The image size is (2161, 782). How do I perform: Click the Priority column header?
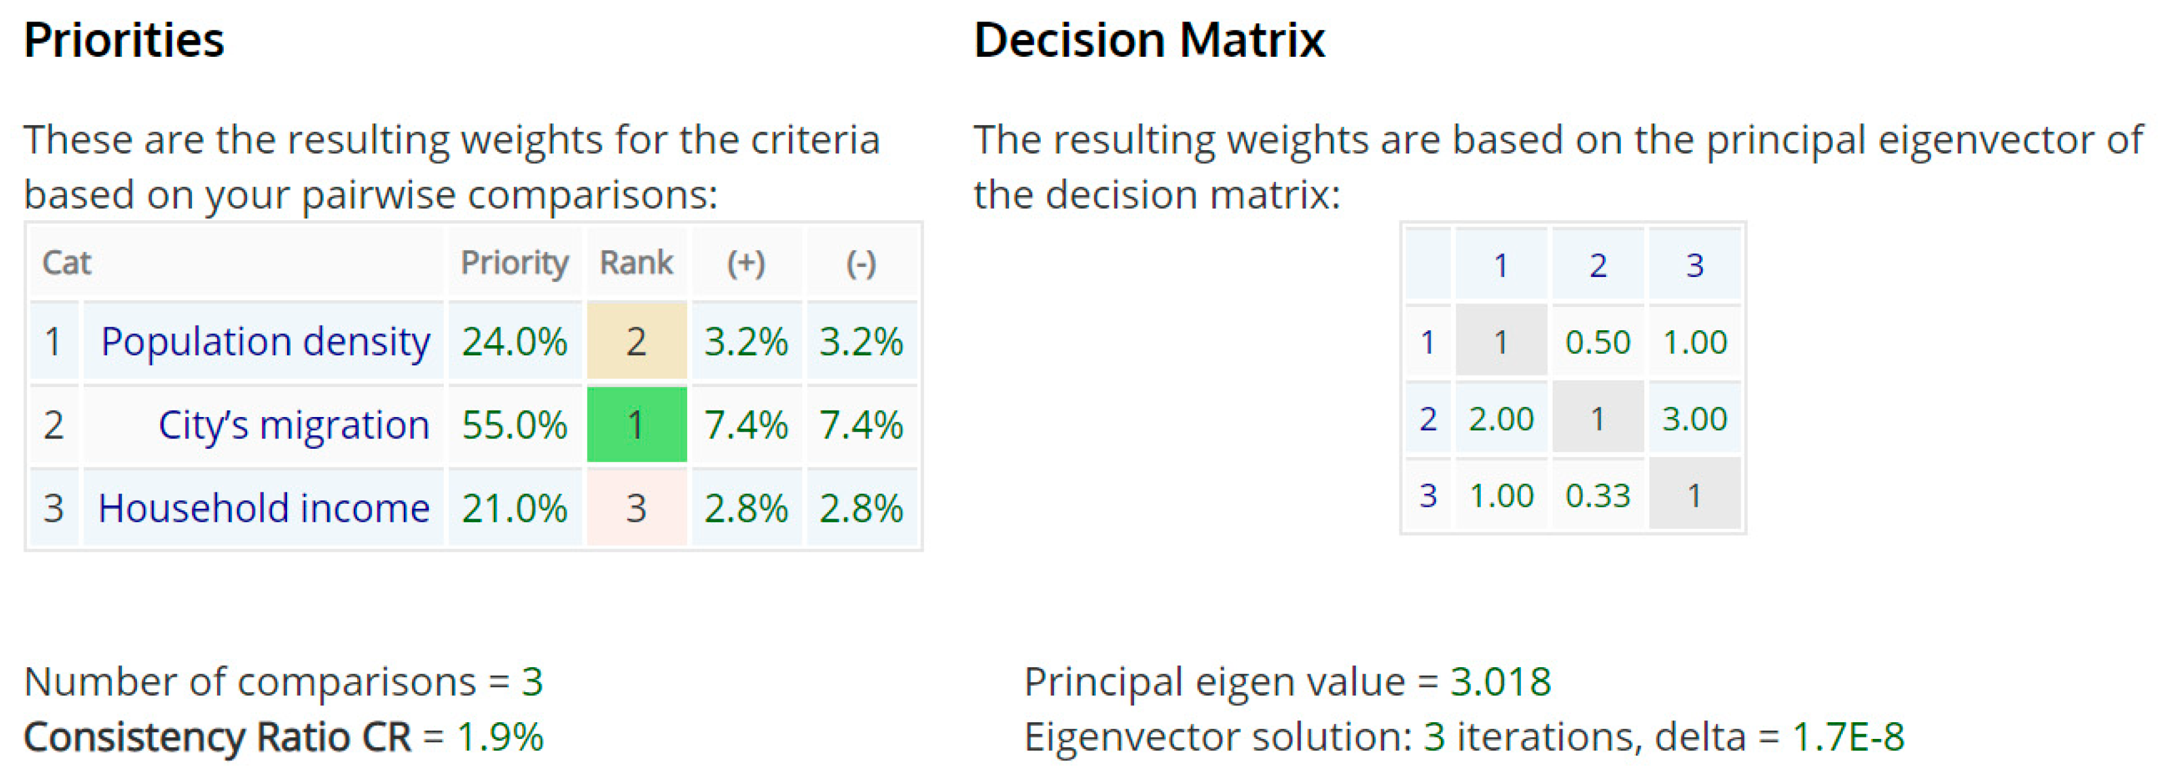pyautogui.click(x=514, y=263)
